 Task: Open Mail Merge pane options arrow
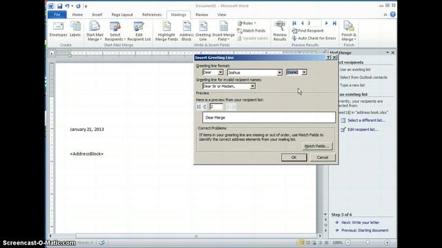[x=387, y=52]
